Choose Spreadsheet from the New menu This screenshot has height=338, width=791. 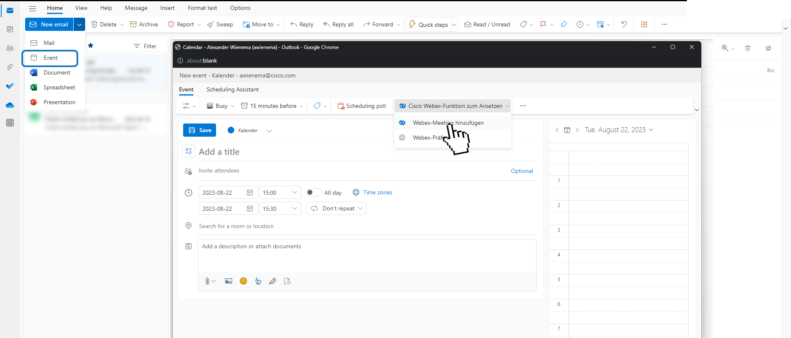pos(55,87)
